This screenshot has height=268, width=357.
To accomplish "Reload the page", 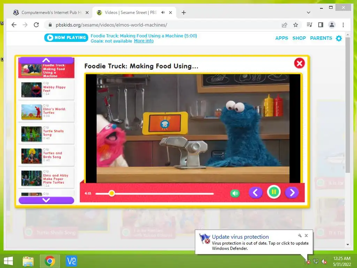I will [36, 25].
